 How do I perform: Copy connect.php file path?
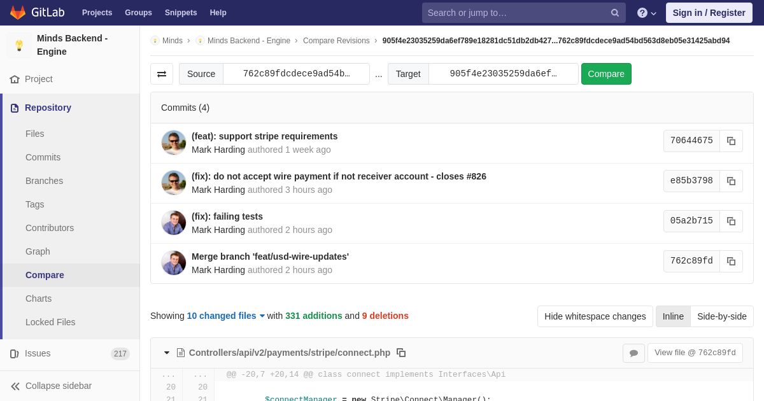point(401,353)
